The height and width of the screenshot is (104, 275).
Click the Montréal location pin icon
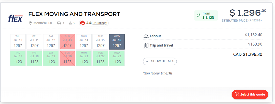click(x=31, y=23)
